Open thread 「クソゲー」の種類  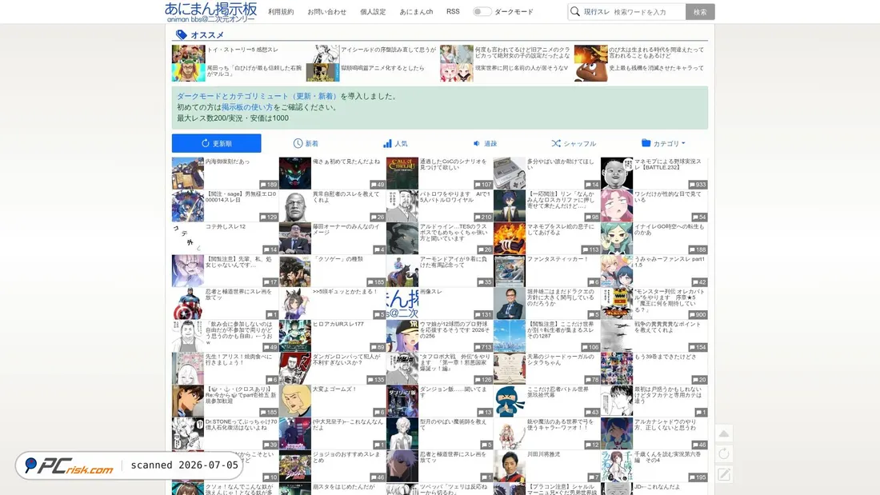coord(338,259)
